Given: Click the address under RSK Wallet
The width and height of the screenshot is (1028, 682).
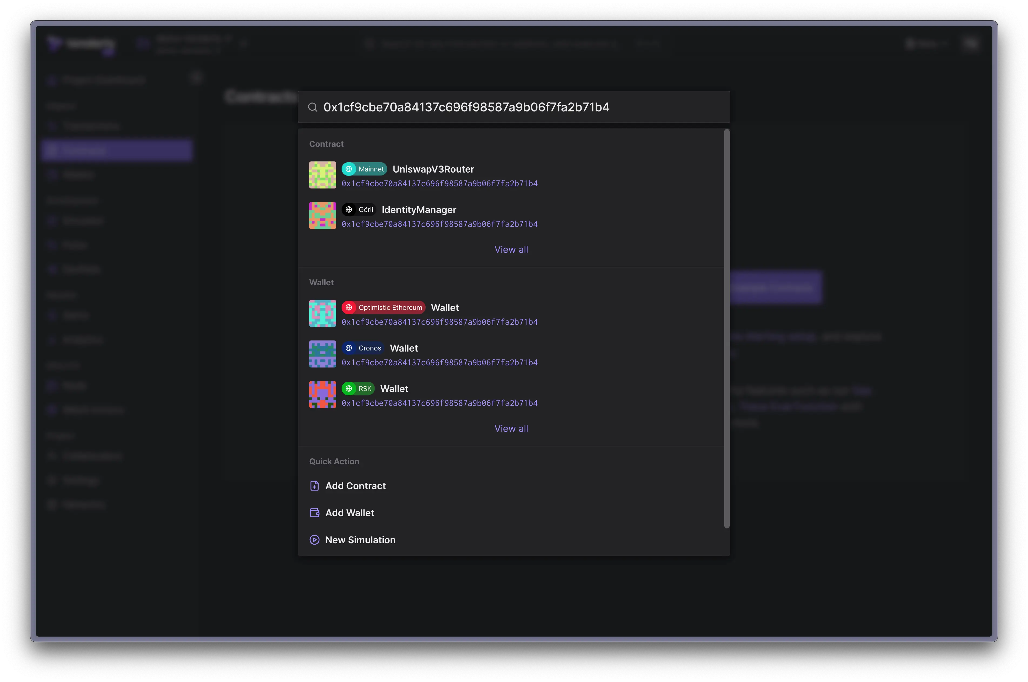Looking at the screenshot, I should click(x=439, y=403).
